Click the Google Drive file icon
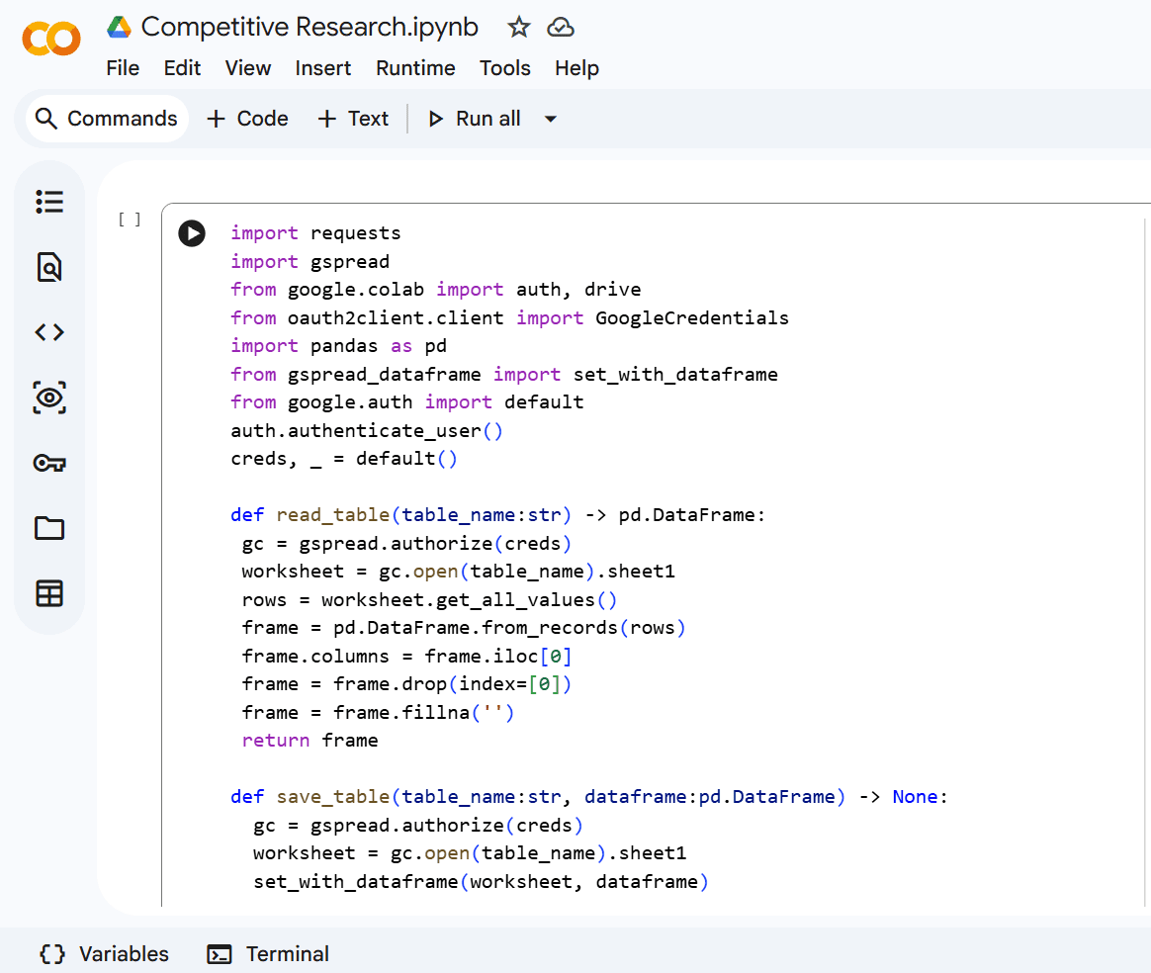 coord(119,27)
